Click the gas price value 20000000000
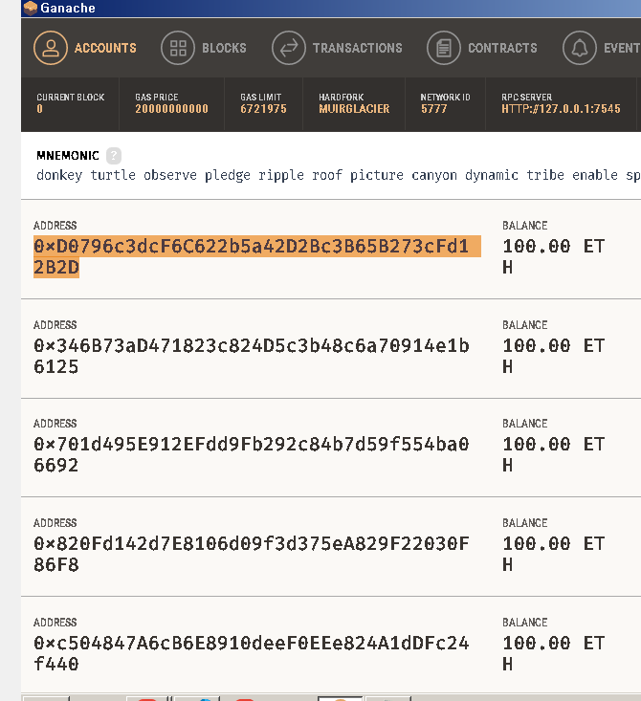 (172, 109)
